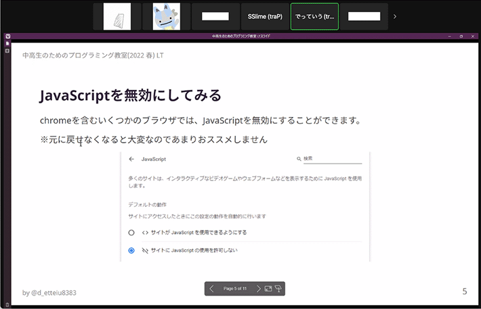481x309 pixels.
Task: Click the by @d_etteiu8383 author text
Action: coord(49,293)
